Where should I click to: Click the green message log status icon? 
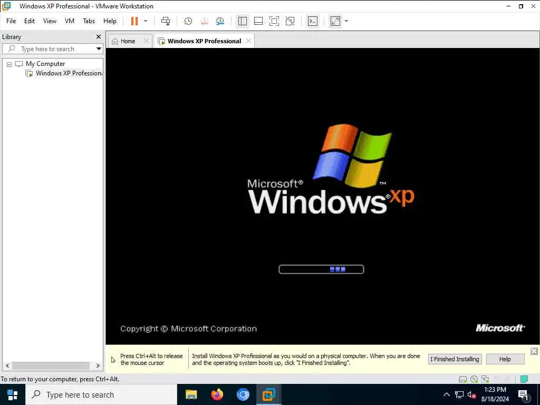[x=524, y=379]
